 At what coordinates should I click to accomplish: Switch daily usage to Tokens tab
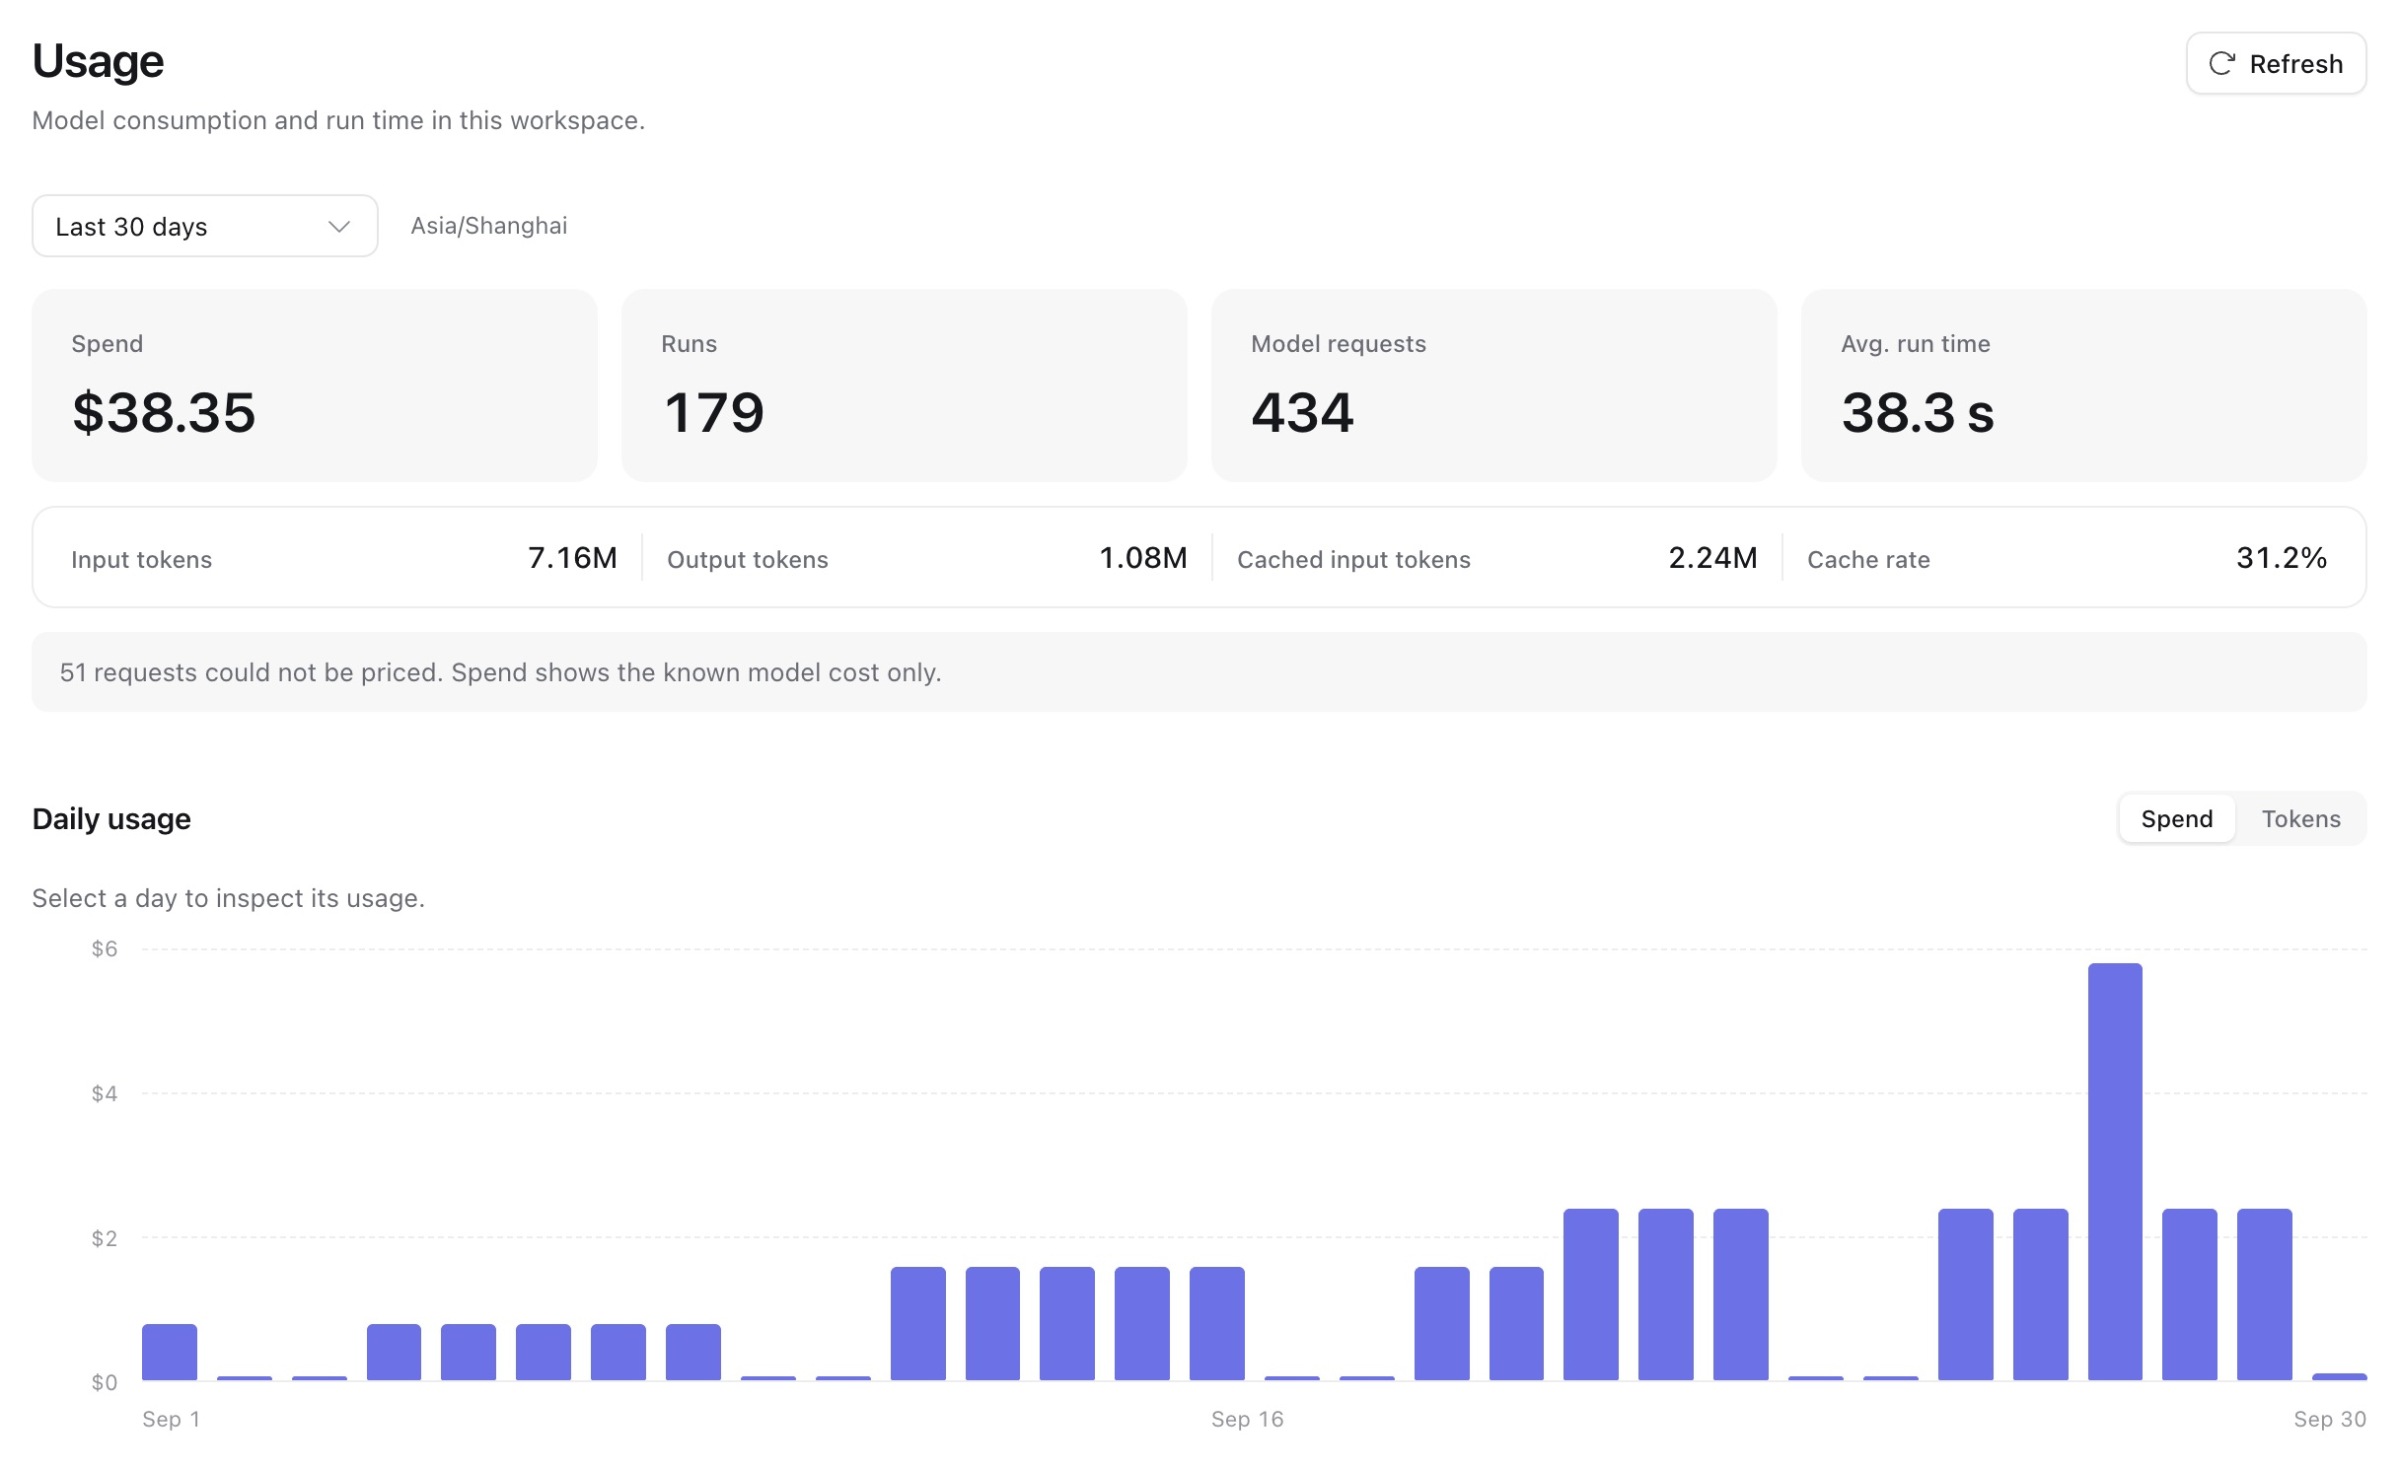click(x=2299, y=818)
